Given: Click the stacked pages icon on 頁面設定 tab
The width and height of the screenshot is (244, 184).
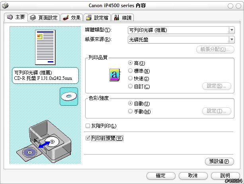Looking at the screenshot, I should pyautogui.click(x=33, y=17).
